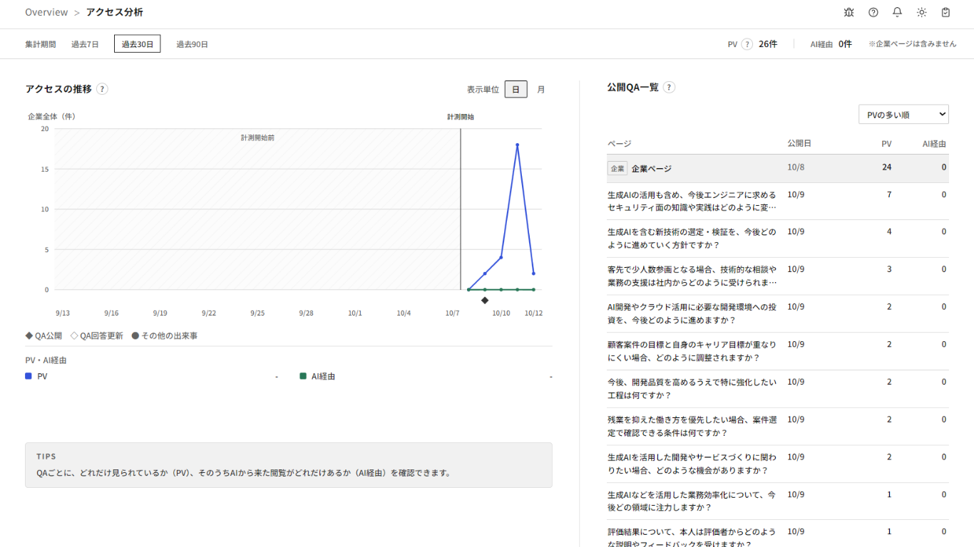
Task: Switch display unit to 月
Action: coord(541,89)
